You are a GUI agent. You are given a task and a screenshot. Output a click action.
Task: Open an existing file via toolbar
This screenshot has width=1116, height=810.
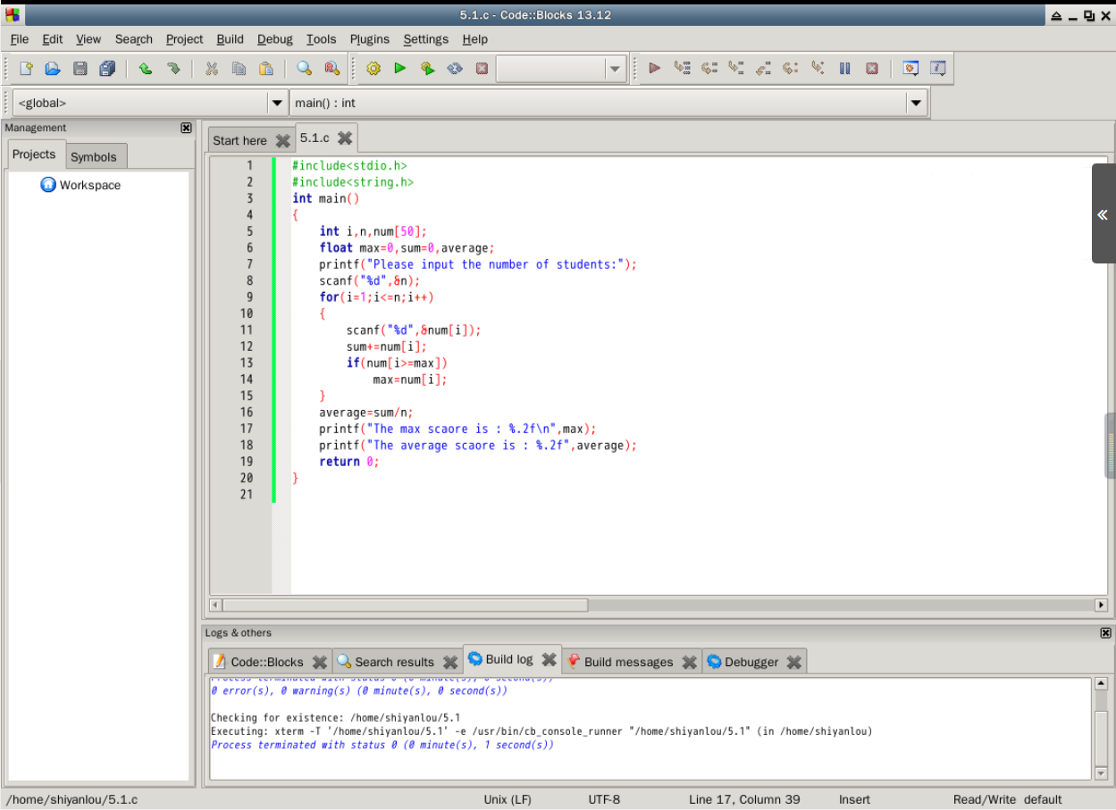coord(53,68)
